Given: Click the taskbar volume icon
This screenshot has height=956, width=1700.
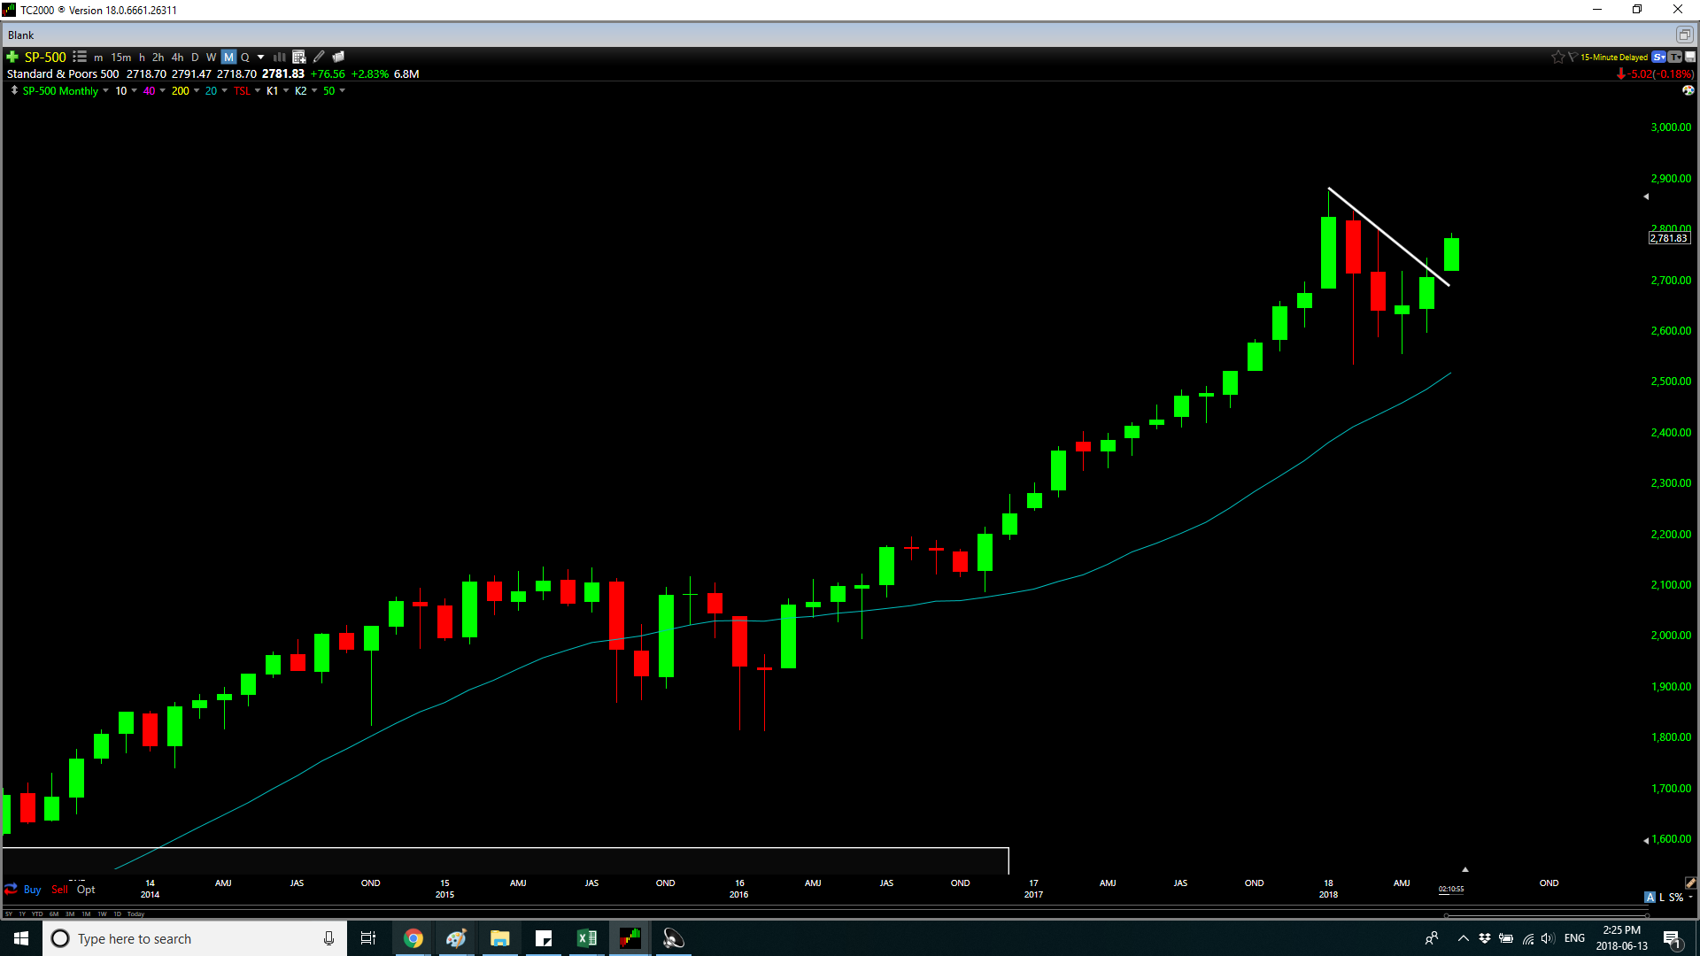Looking at the screenshot, I should (1548, 938).
